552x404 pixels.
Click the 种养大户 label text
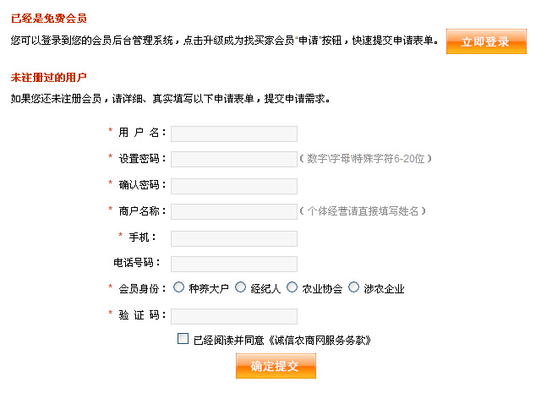point(209,289)
